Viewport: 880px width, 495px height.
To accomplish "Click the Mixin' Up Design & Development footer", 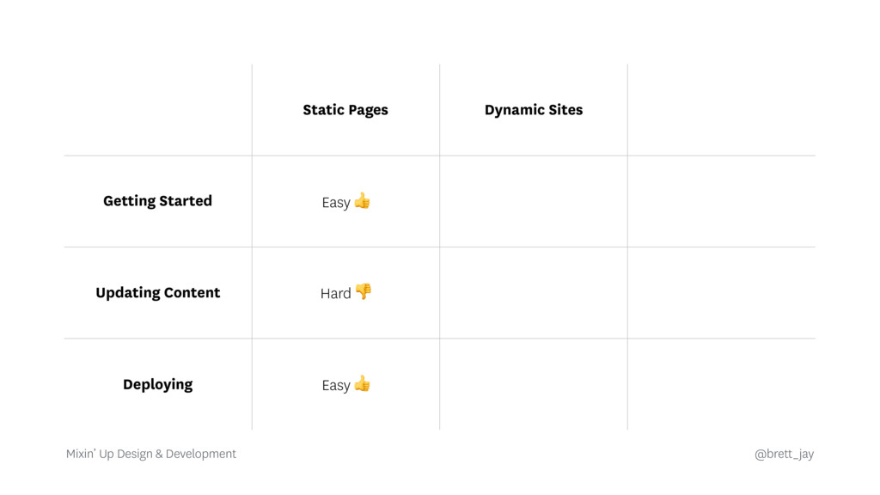I will click(151, 454).
